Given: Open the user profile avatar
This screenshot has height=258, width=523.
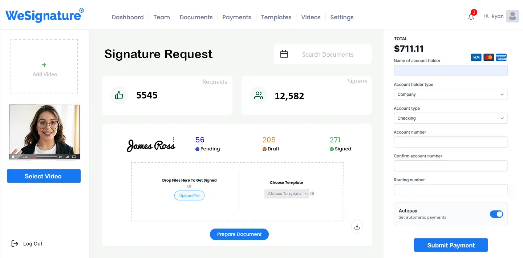Looking at the screenshot, I should pyautogui.click(x=512, y=16).
